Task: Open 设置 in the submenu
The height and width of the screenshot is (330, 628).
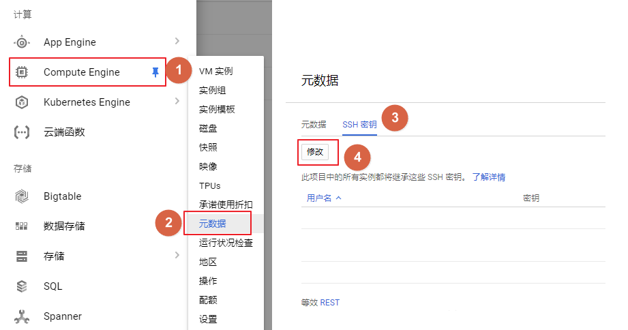Action: point(208,319)
